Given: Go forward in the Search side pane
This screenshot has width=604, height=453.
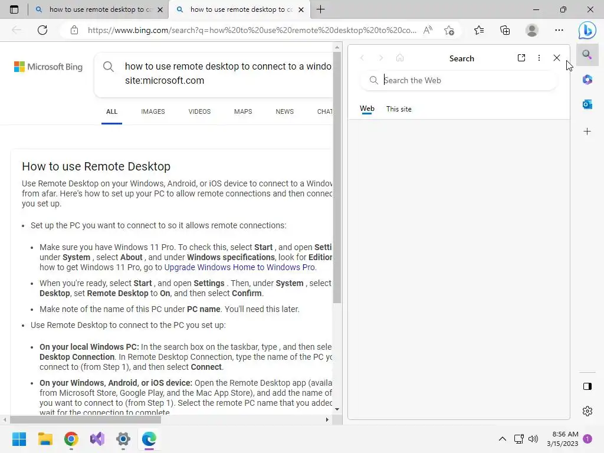Looking at the screenshot, I should pyautogui.click(x=381, y=58).
